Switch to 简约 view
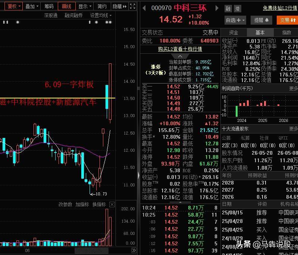Image resolution: width=298 pixels, height=255 pixels. tap(102, 6)
